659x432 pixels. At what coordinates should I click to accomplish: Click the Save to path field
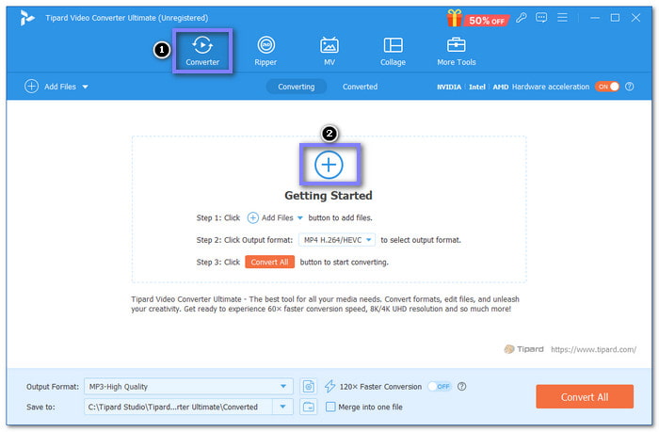point(178,407)
